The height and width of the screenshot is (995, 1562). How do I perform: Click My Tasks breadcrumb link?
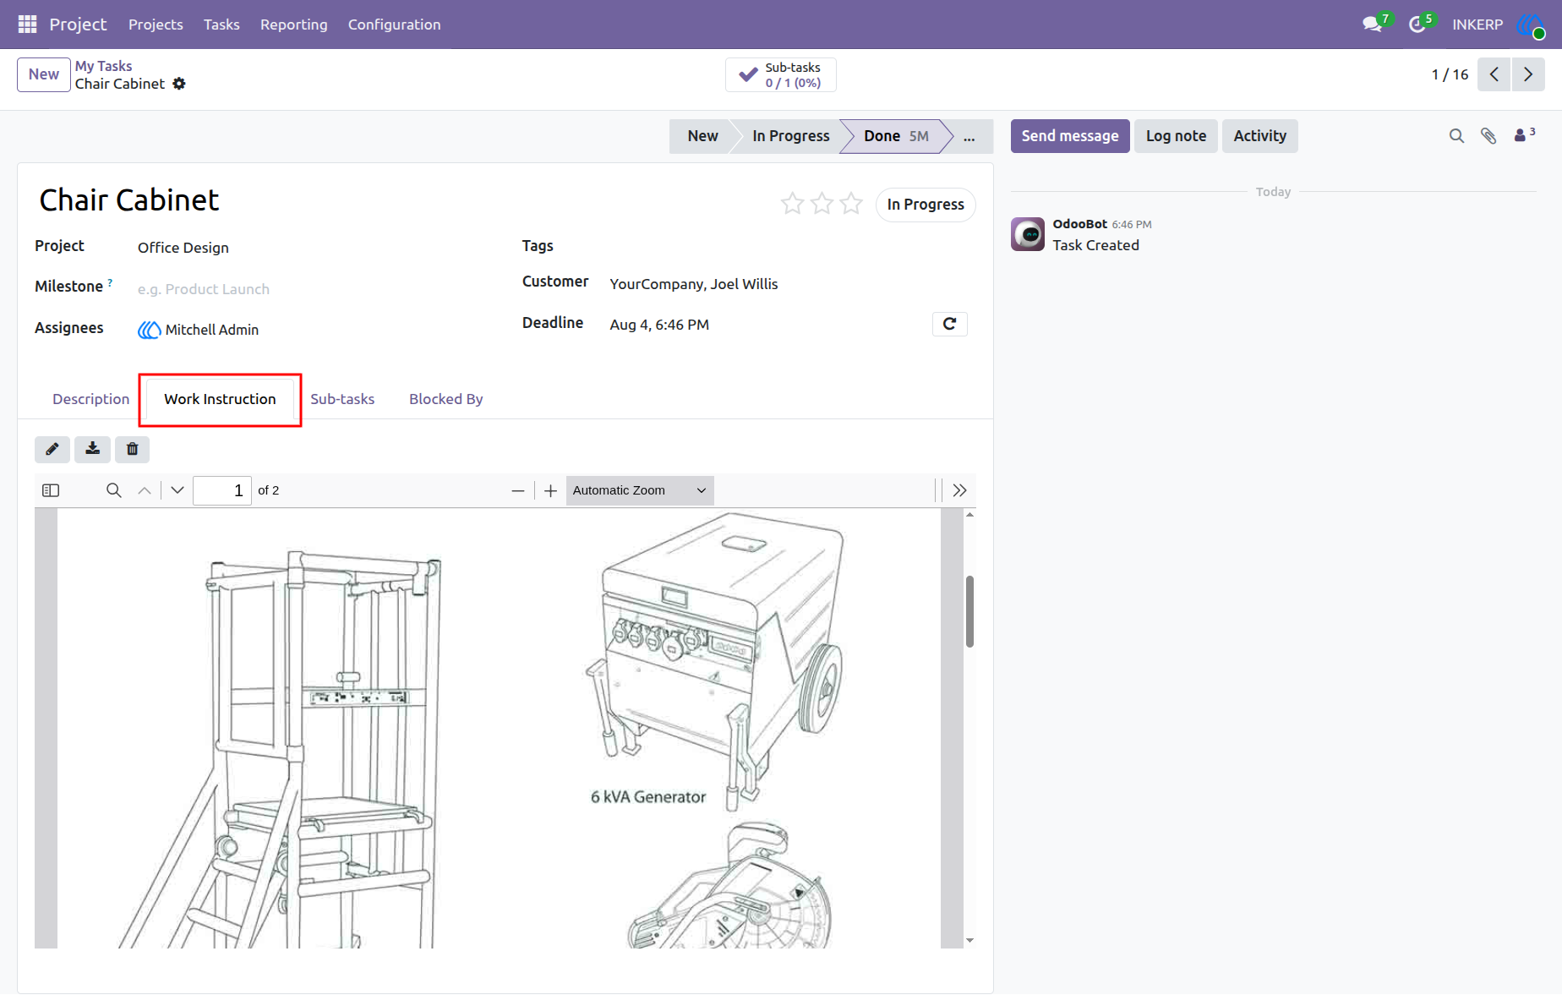point(104,66)
